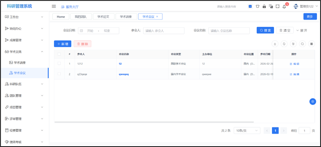Screen dimensions: 321x147
Task: Open the notification bell
Action: [x=284, y=6]
